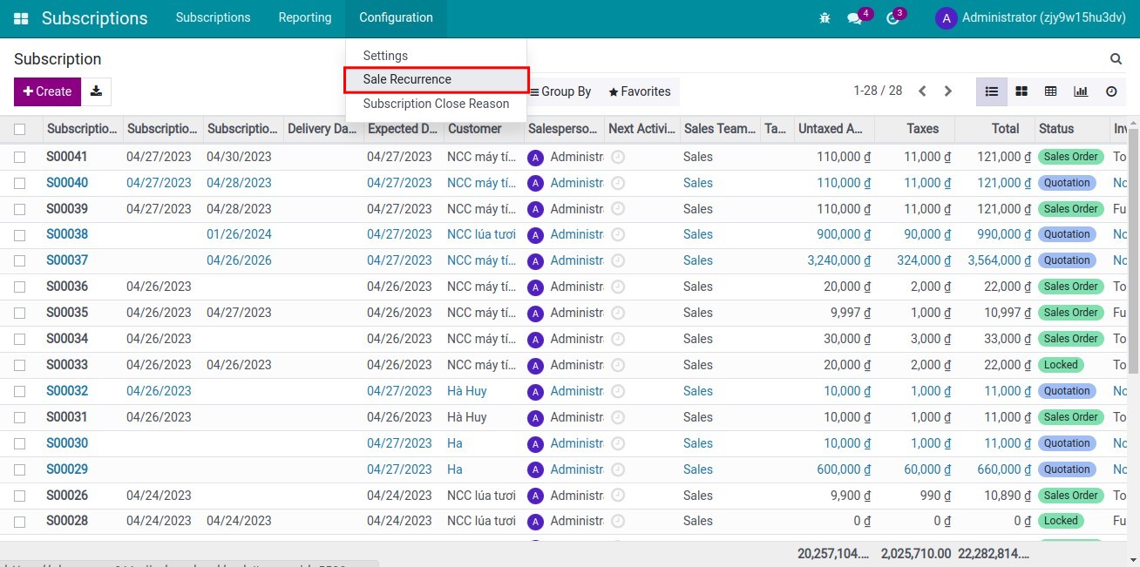
Task: Select Subscription Close Reason menu entry
Action: coord(436,104)
